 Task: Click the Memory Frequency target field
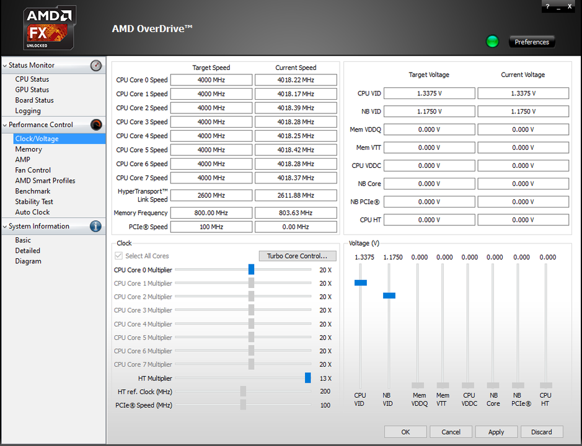click(211, 212)
